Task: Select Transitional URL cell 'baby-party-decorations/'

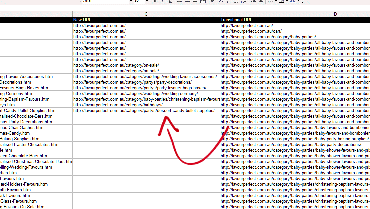Action: tap(295, 144)
